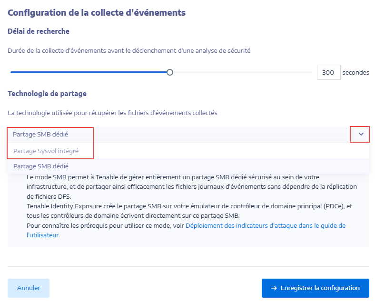
Task: Click the unfilled grey part of the slider track
Action: coord(242,72)
